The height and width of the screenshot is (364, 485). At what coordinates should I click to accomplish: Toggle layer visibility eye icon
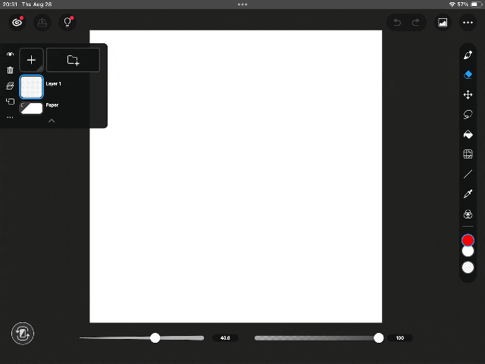click(x=10, y=54)
